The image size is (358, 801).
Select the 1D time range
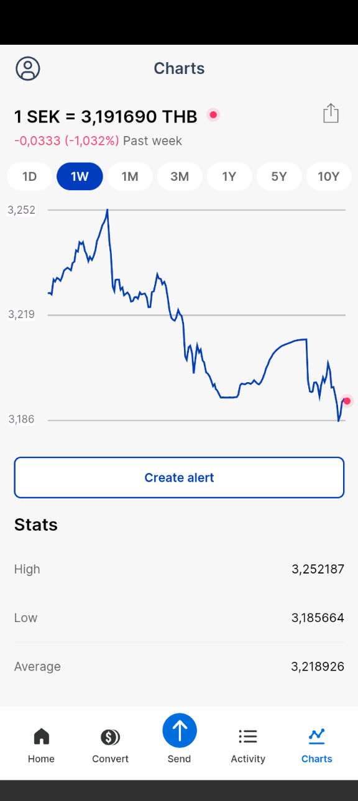pyautogui.click(x=30, y=176)
